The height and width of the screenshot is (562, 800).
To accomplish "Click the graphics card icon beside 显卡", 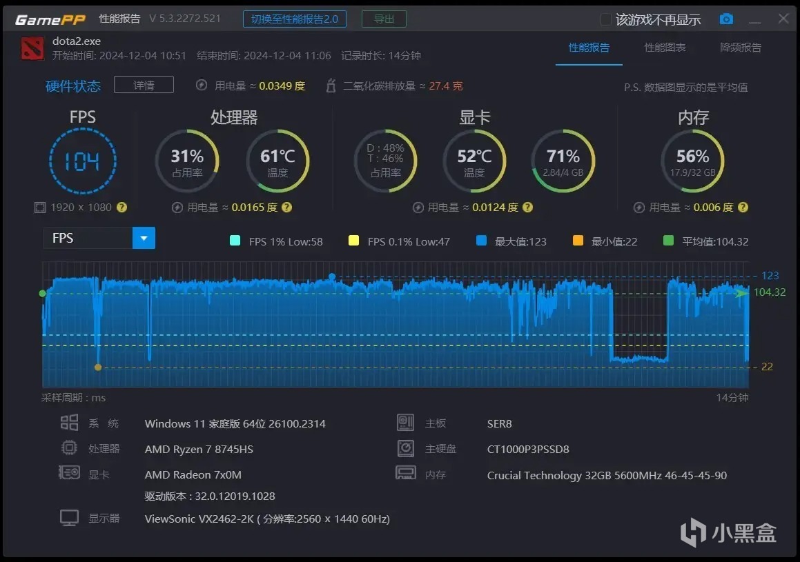I will 69,473.
